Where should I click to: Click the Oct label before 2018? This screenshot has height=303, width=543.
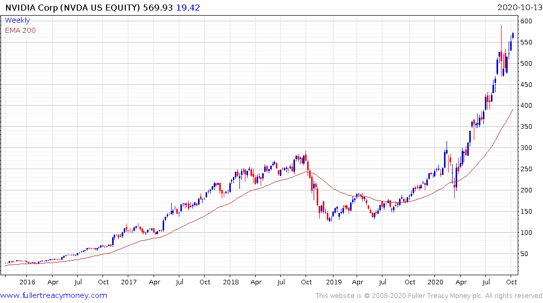[x=205, y=282]
